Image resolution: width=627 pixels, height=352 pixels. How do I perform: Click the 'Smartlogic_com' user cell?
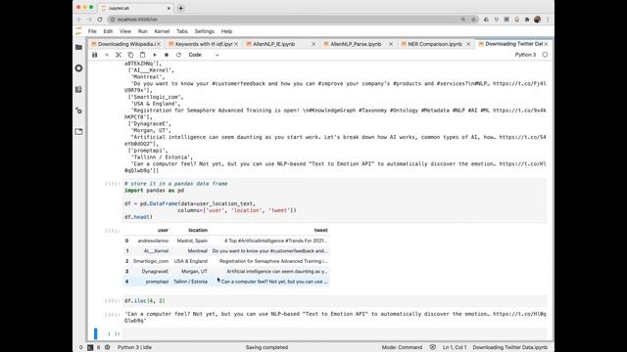[x=151, y=261]
